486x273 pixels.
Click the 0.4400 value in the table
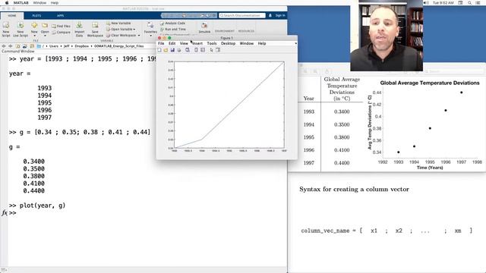coord(342,163)
